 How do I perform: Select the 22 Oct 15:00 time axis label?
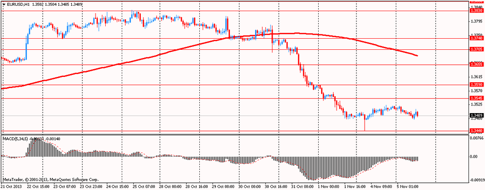pyautogui.click(x=37, y=187)
